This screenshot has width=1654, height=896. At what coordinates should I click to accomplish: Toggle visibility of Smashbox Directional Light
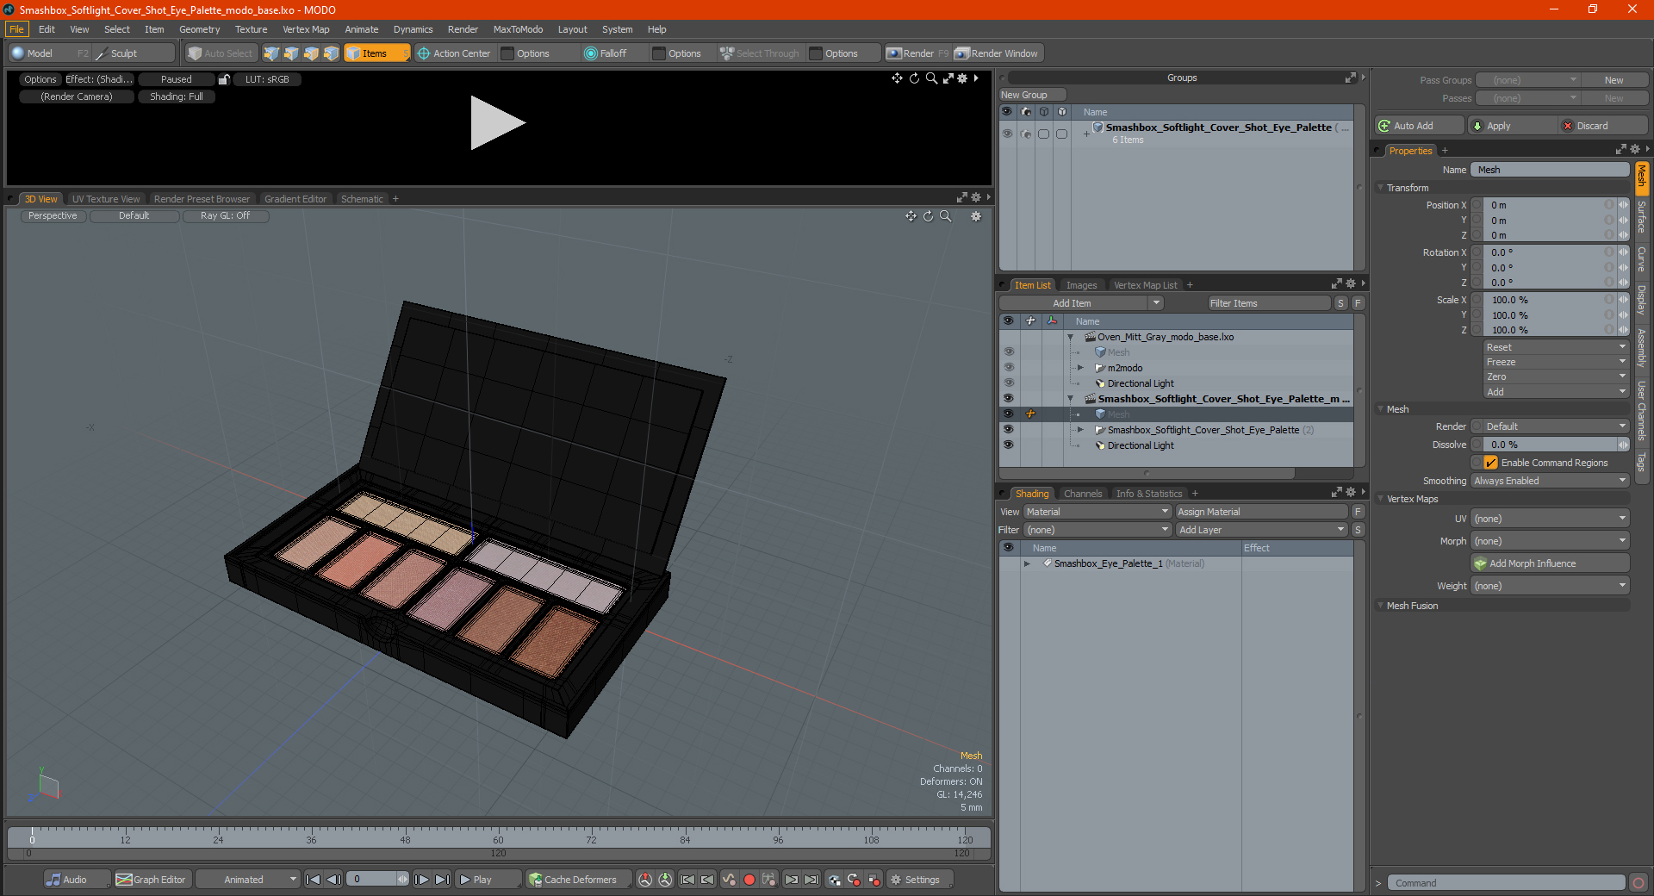click(1009, 445)
